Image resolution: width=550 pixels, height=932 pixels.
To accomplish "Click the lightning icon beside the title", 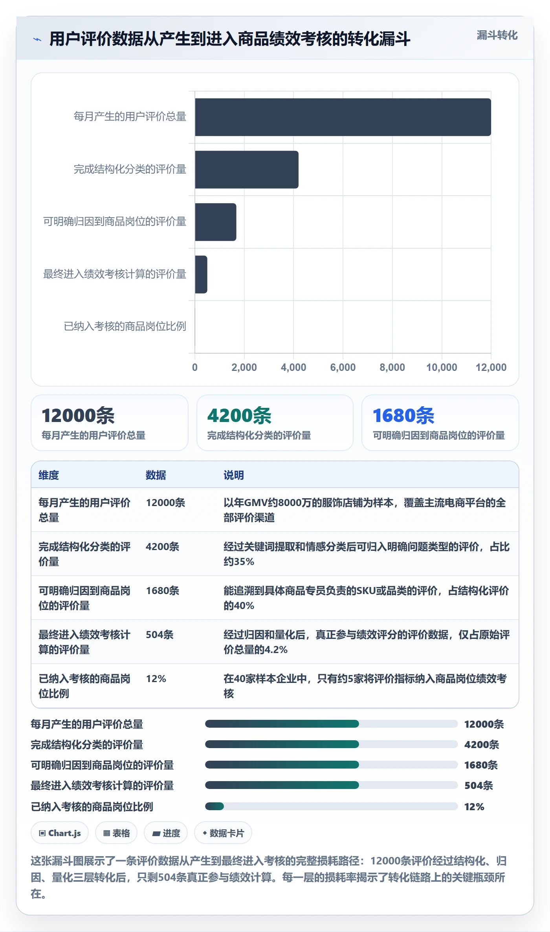I will pyautogui.click(x=37, y=39).
